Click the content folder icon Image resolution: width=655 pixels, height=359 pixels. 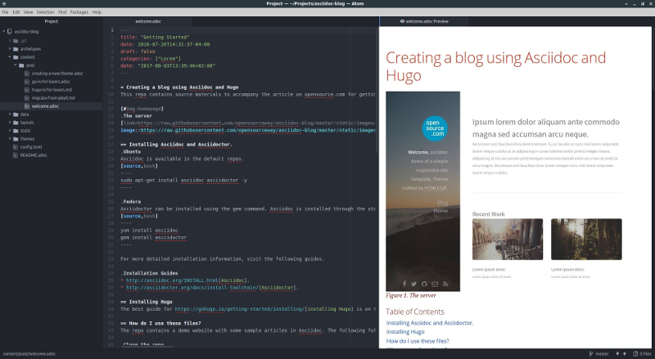[16, 57]
